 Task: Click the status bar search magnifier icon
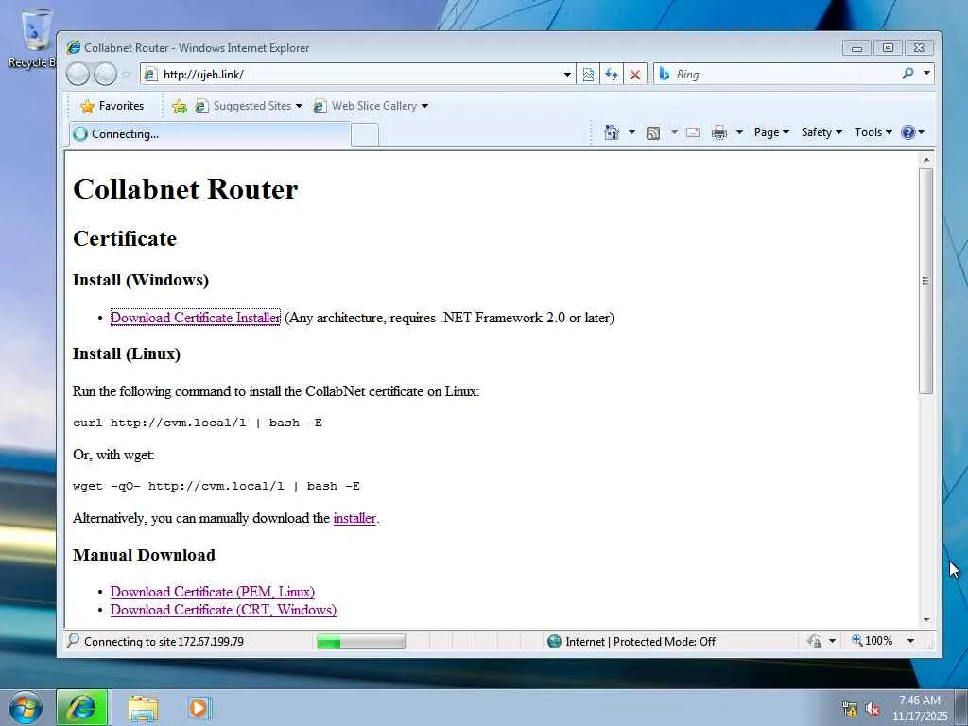click(x=73, y=641)
